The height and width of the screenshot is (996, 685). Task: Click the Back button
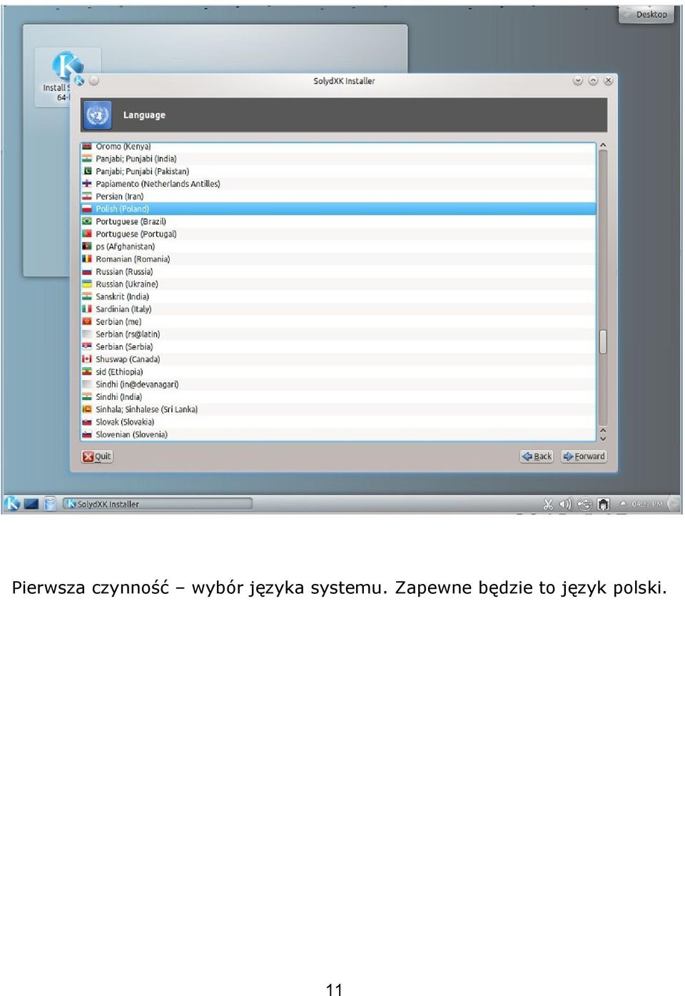pyautogui.click(x=537, y=456)
